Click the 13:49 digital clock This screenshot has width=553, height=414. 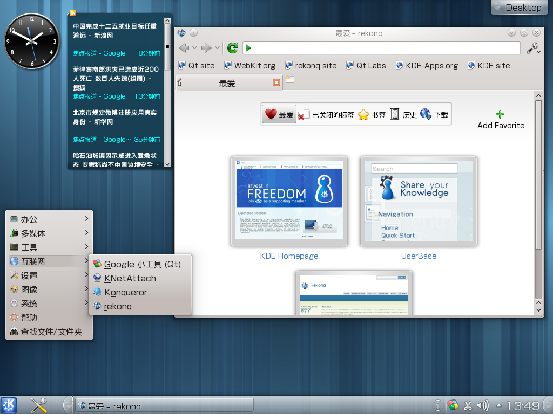[x=523, y=405]
